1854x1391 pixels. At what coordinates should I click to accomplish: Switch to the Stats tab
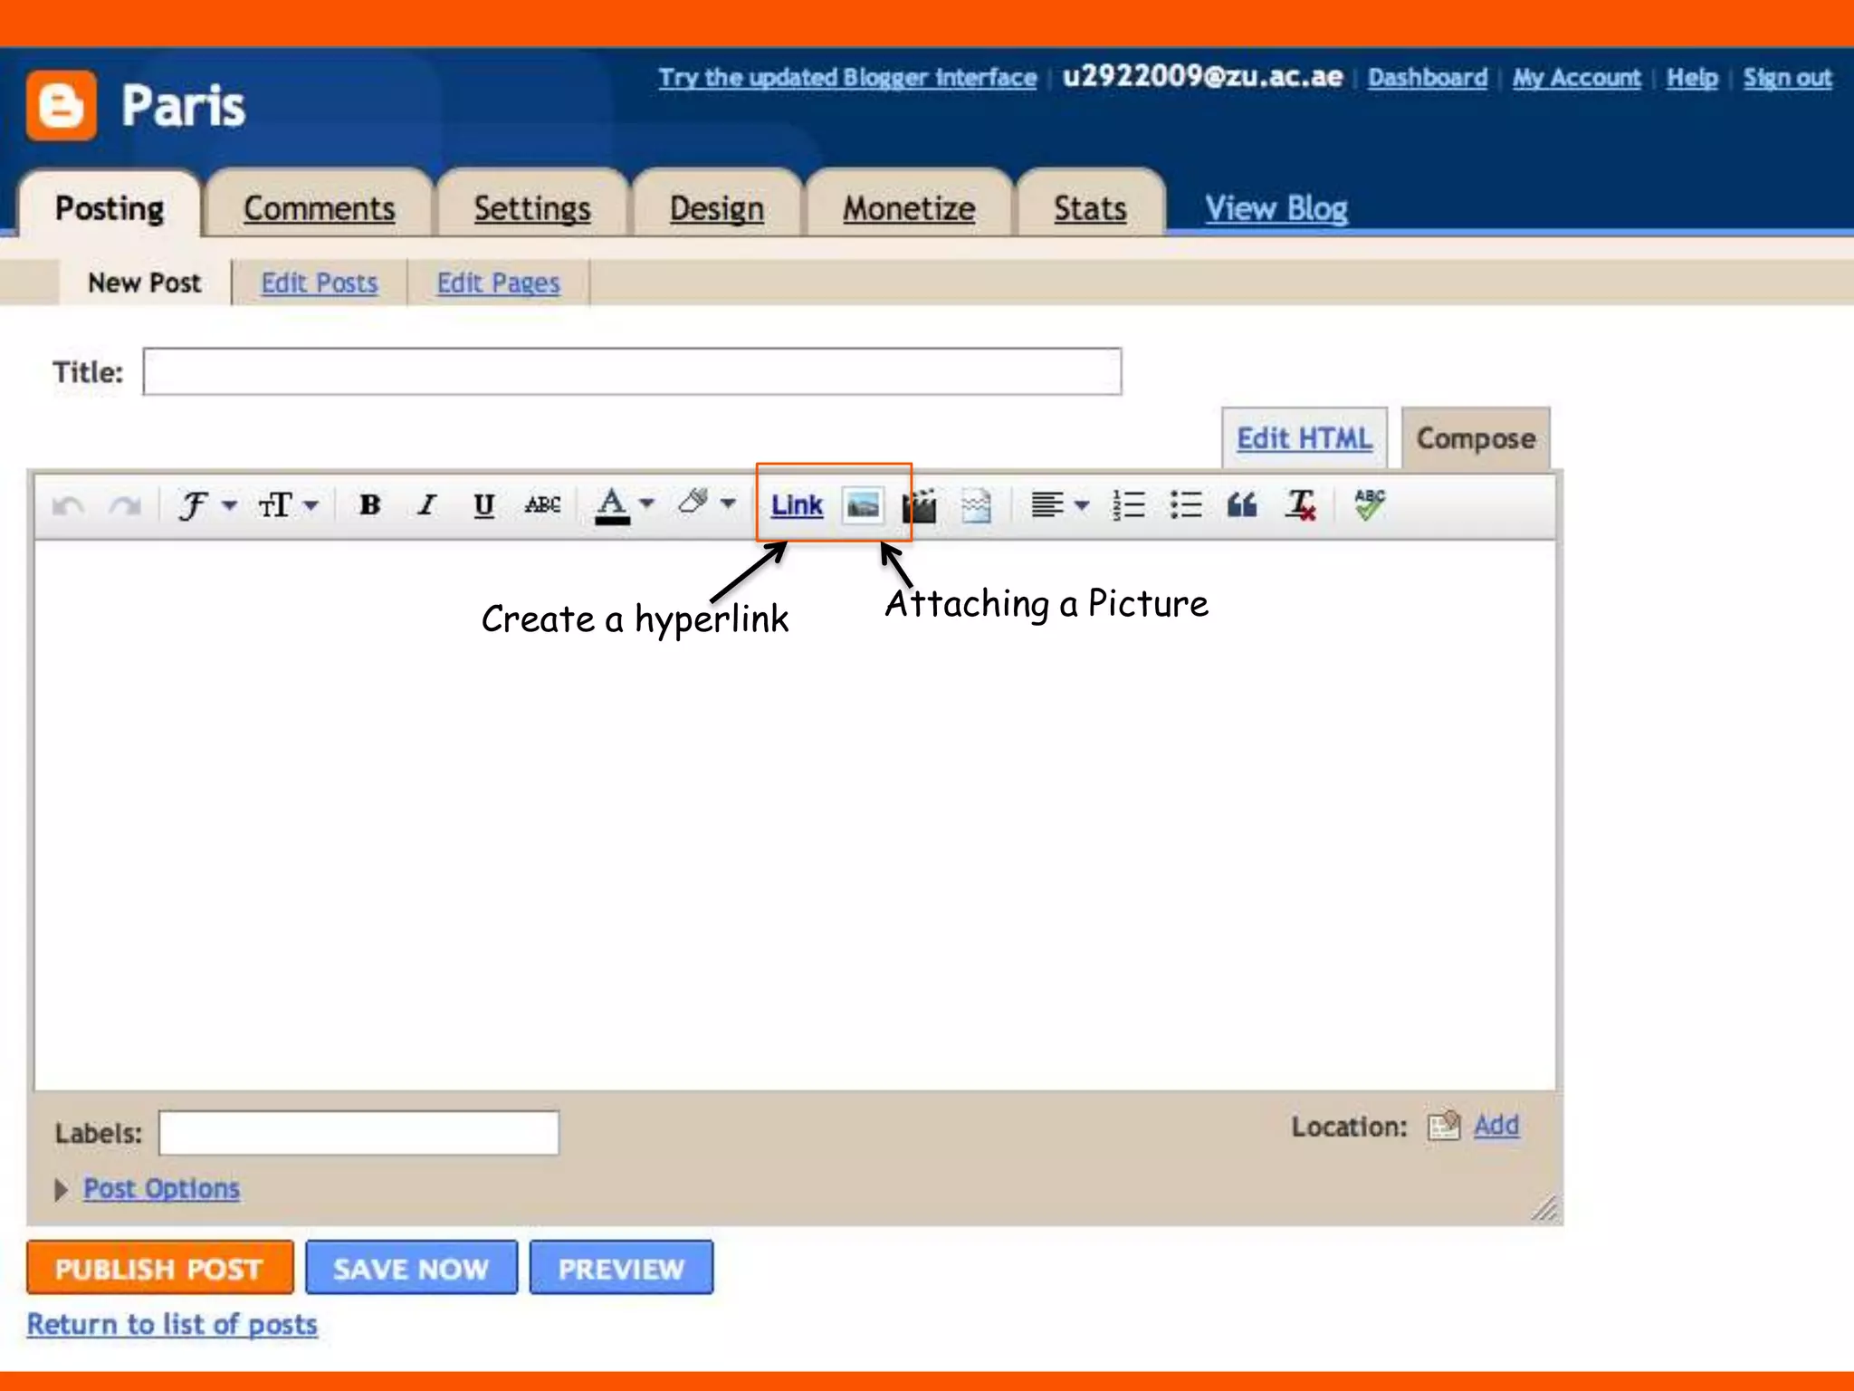[1090, 207]
